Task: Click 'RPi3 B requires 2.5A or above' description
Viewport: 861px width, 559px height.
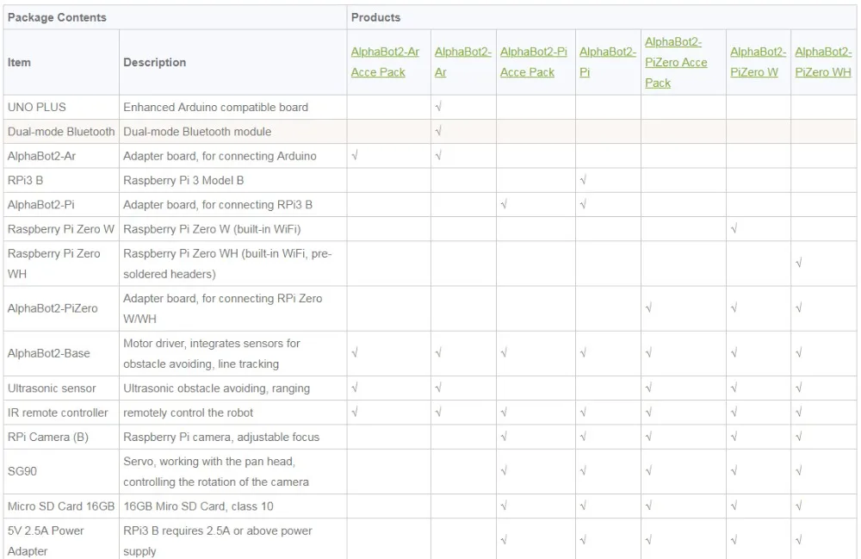Action: pos(218,541)
